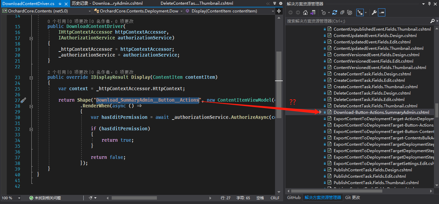The height and width of the screenshot is (204, 439).
Task: Collapse the RenderWhen lambda at line 28
Action: pos(31,106)
